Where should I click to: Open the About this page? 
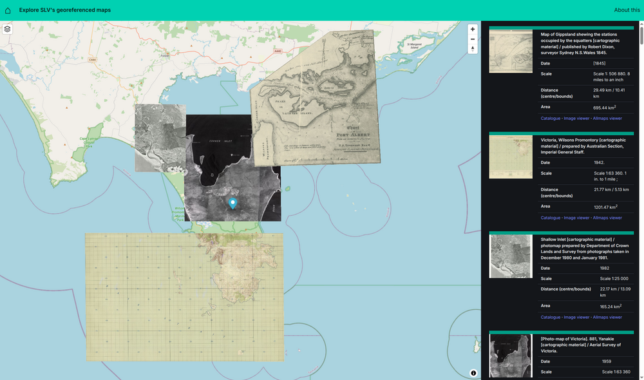[627, 10]
